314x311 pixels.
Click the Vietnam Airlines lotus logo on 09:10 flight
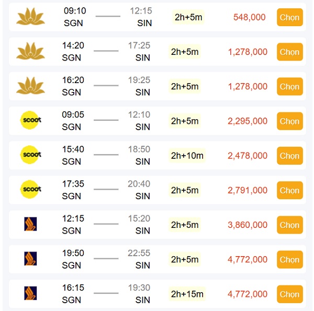coord(31,17)
